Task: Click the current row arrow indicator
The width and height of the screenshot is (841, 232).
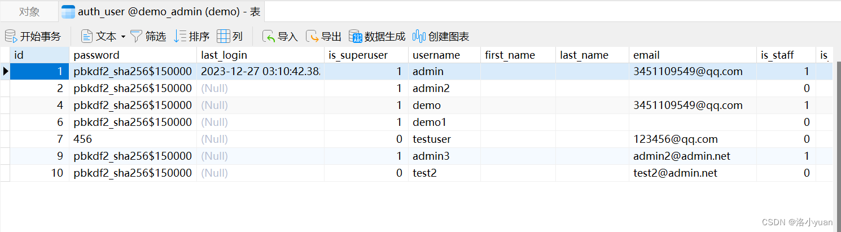Action: tap(5, 71)
